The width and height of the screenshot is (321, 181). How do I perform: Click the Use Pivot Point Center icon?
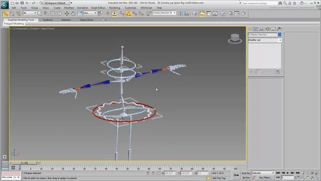100,14
